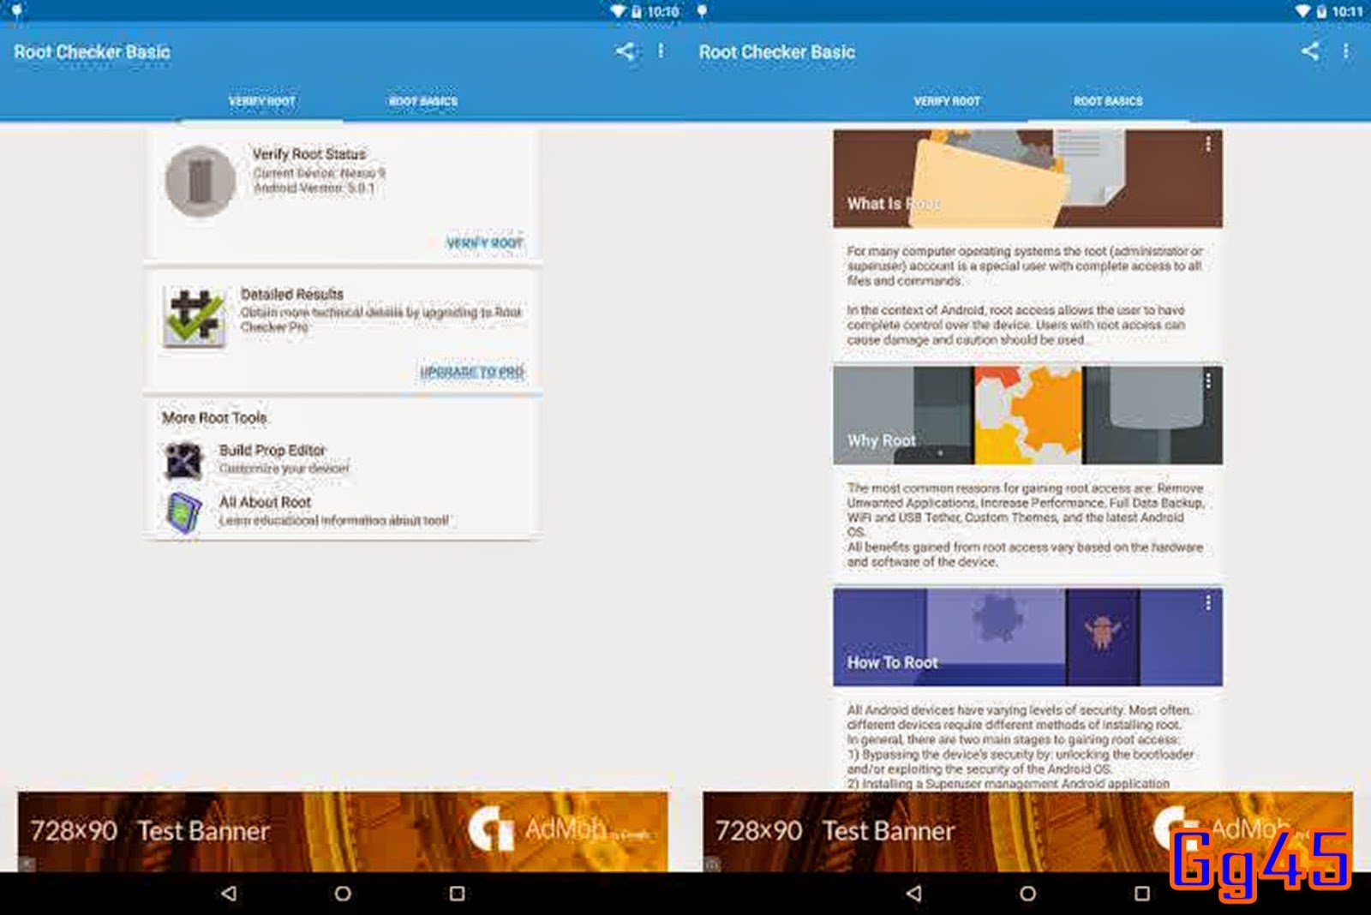Viewport: 1371px width, 915px height.
Task: Tap the Recents navigation button on the left screen
Action: (x=458, y=894)
